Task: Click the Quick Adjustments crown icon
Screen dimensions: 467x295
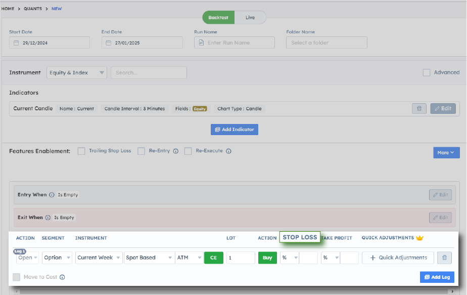Action: [419, 238]
